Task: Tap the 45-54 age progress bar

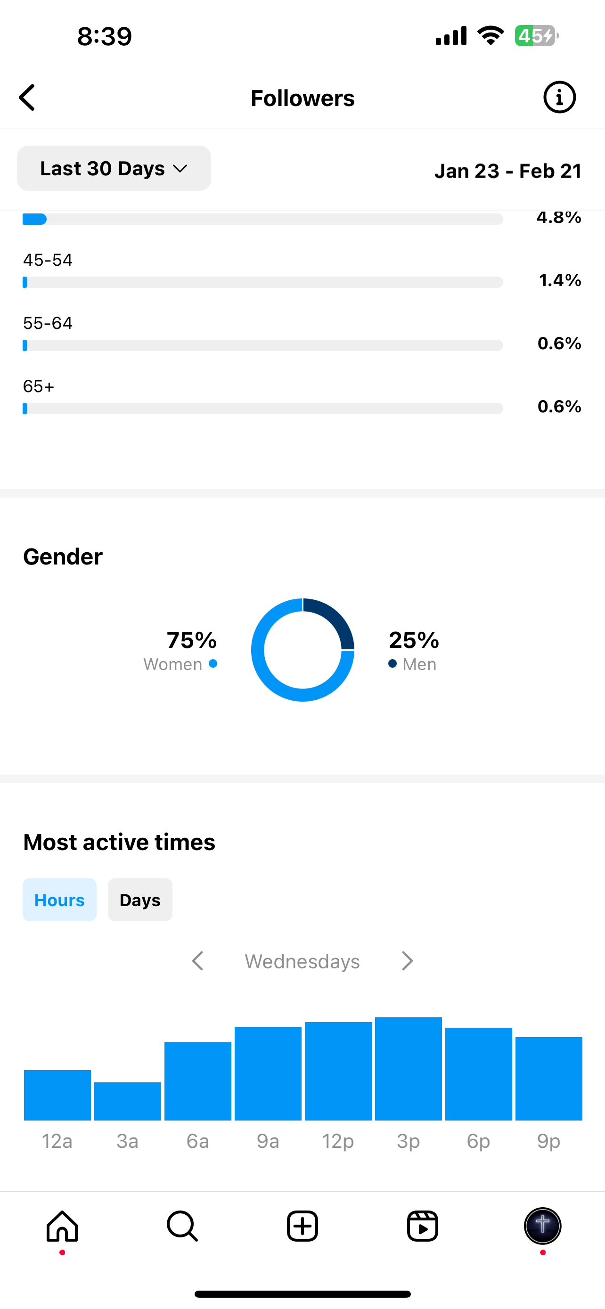Action: pyautogui.click(x=262, y=283)
